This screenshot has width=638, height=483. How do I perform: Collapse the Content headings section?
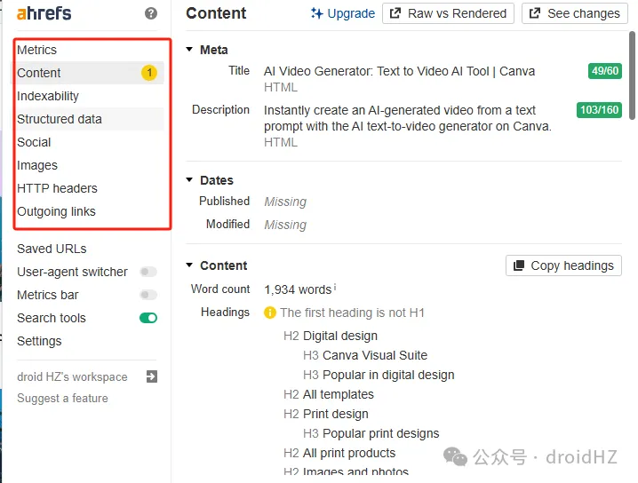tap(190, 265)
